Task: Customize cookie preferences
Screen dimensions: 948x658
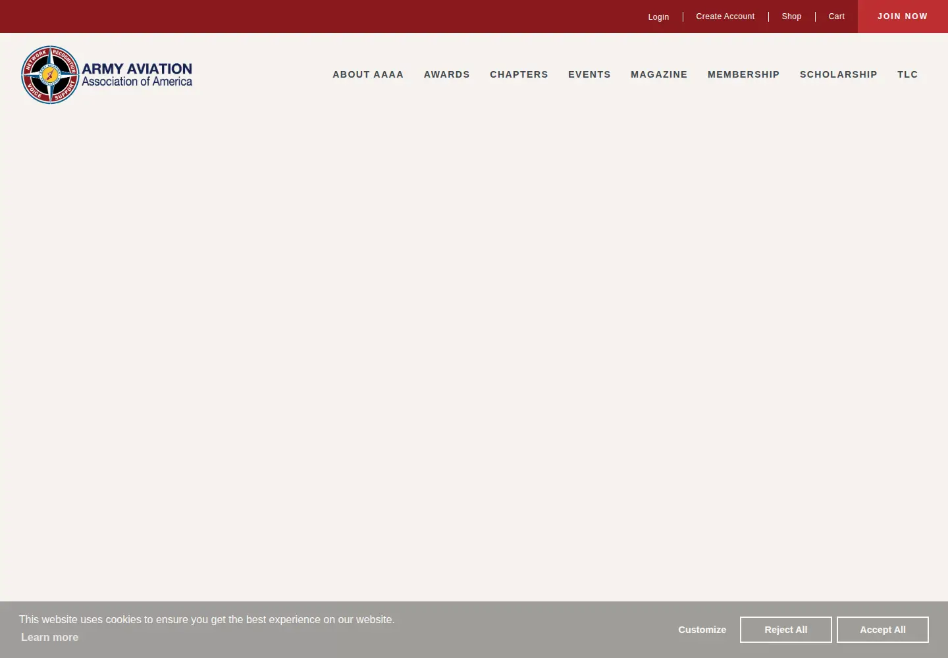Action: 702,630
